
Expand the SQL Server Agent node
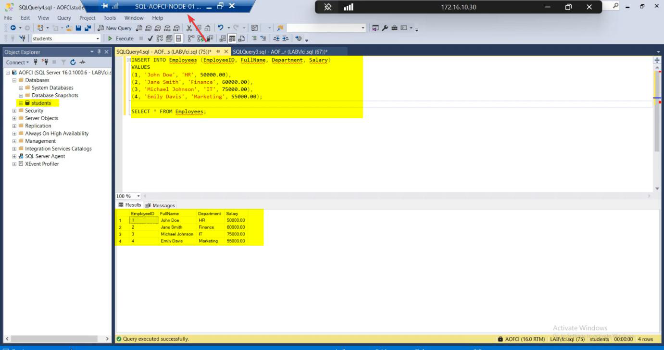point(14,156)
